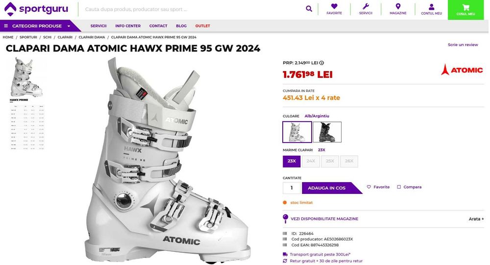
Task: Click the Adauga in Cos button
Action: point(327,188)
